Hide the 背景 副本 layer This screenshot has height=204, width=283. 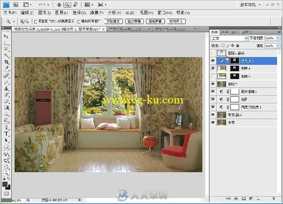(213, 114)
